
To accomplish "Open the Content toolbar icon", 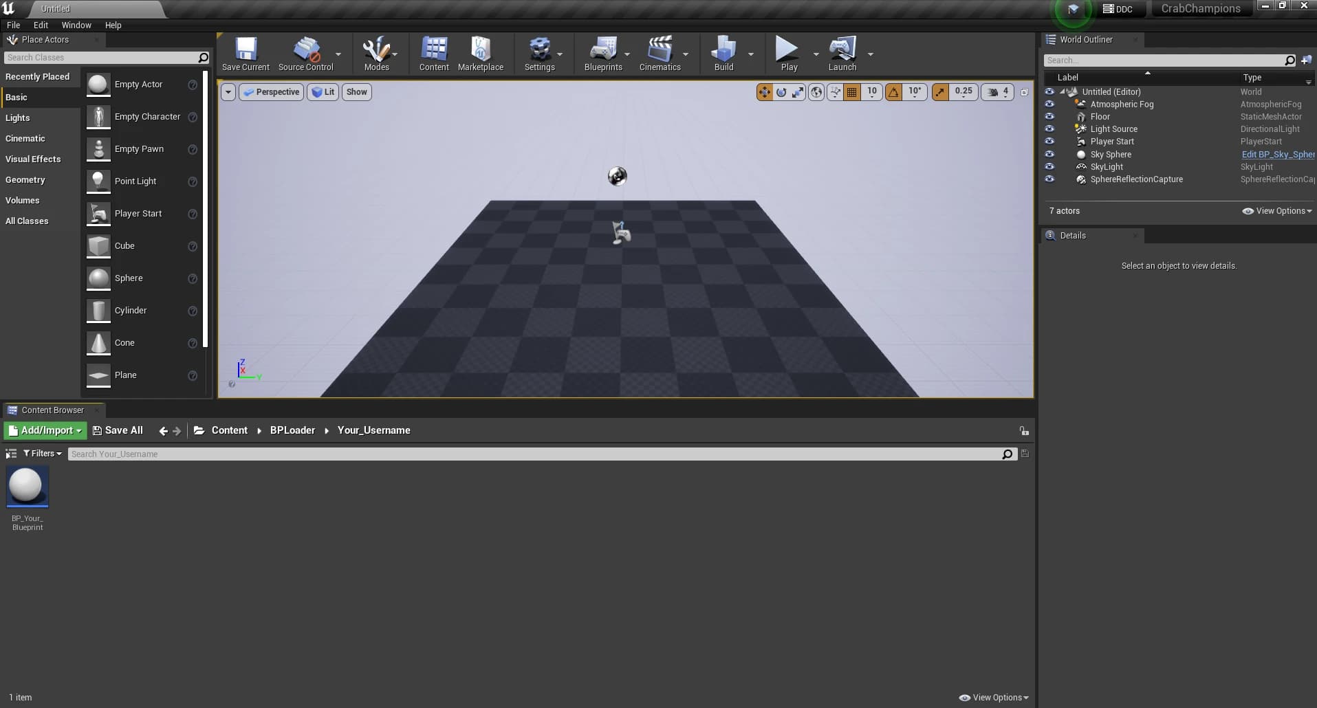I will 434,54.
